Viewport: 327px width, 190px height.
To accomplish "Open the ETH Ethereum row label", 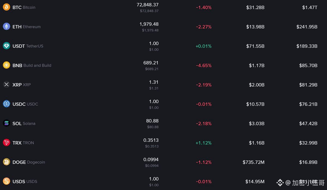I will [27, 27].
